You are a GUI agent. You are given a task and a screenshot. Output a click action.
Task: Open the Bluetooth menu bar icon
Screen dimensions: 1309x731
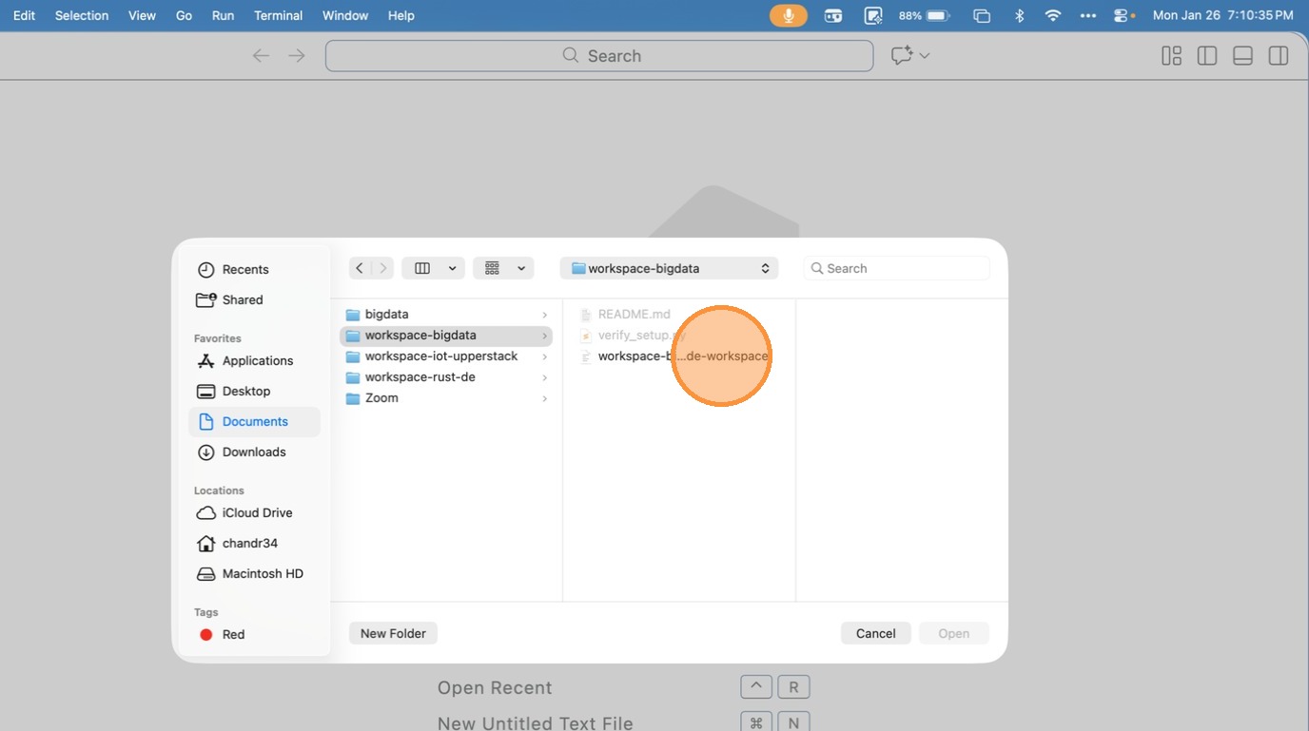click(1019, 15)
